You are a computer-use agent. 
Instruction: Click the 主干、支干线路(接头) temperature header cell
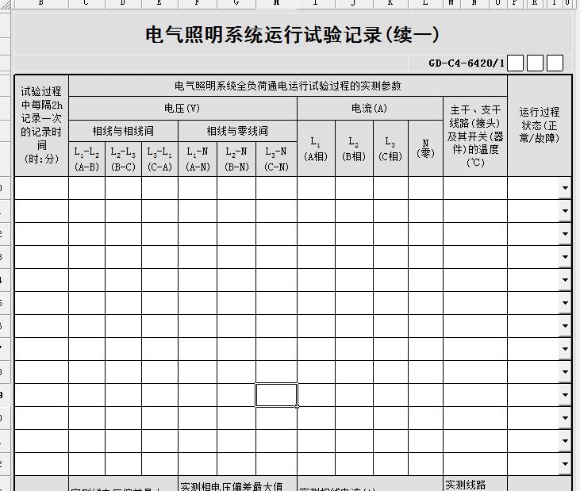(475, 136)
